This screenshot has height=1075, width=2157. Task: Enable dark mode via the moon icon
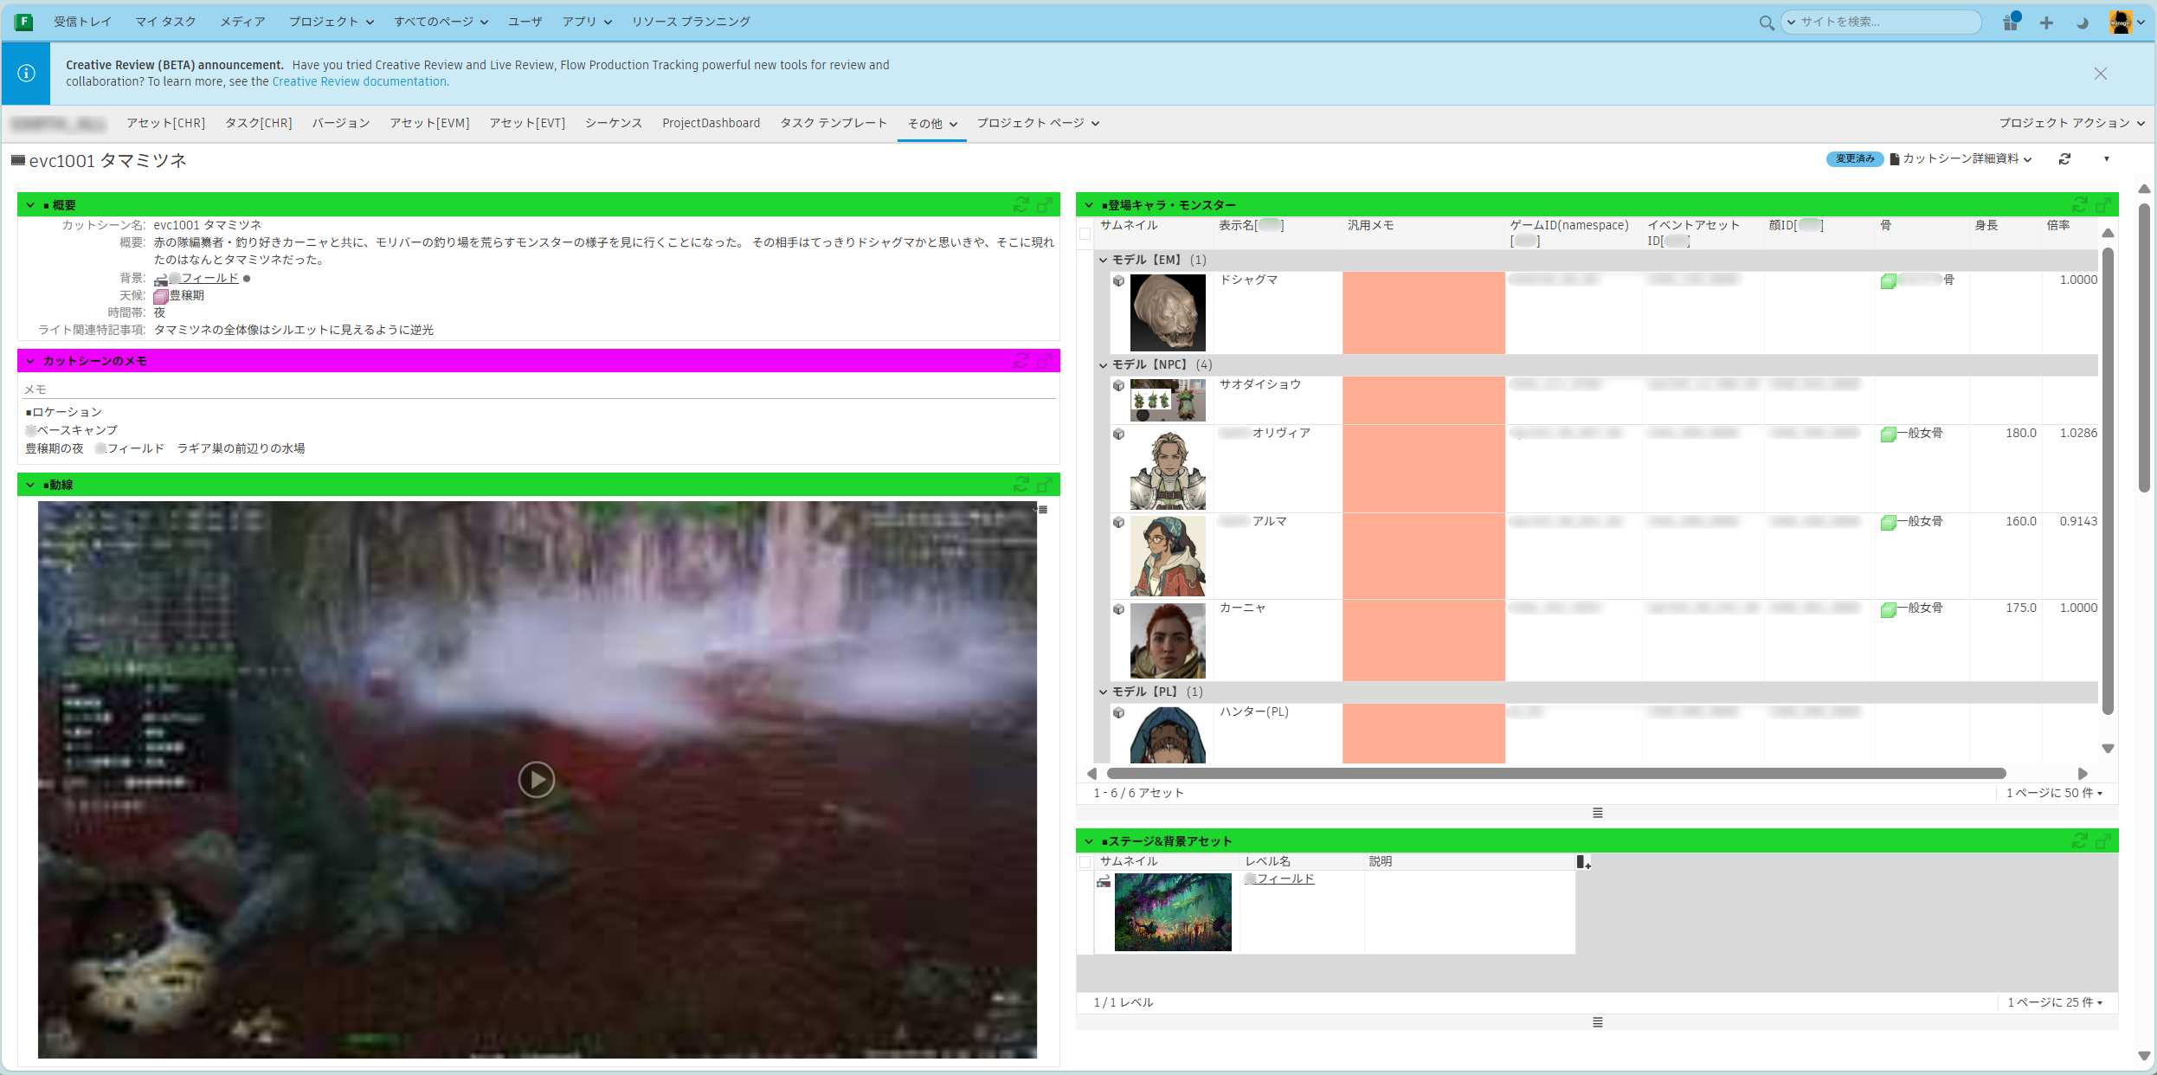pyautogui.click(x=2083, y=22)
